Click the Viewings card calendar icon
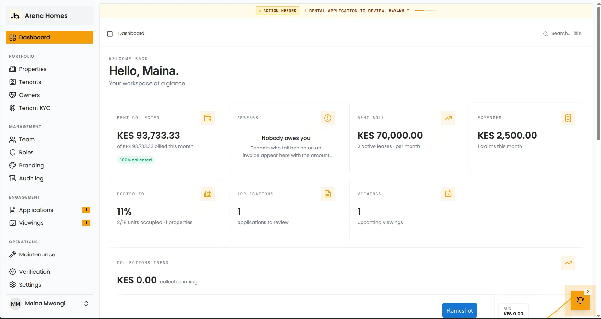 [x=448, y=194]
